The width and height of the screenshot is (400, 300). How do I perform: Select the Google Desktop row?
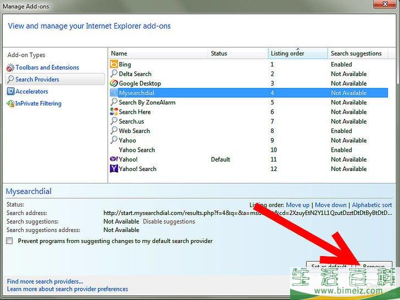tap(249, 83)
